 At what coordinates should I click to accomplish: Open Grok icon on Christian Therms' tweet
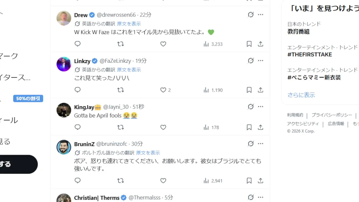[251, 198]
